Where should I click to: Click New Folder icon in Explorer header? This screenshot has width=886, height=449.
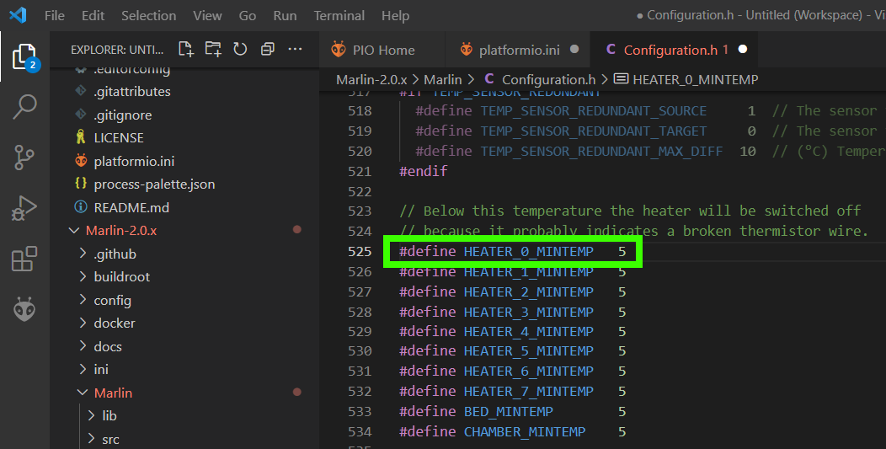pyautogui.click(x=213, y=49)
